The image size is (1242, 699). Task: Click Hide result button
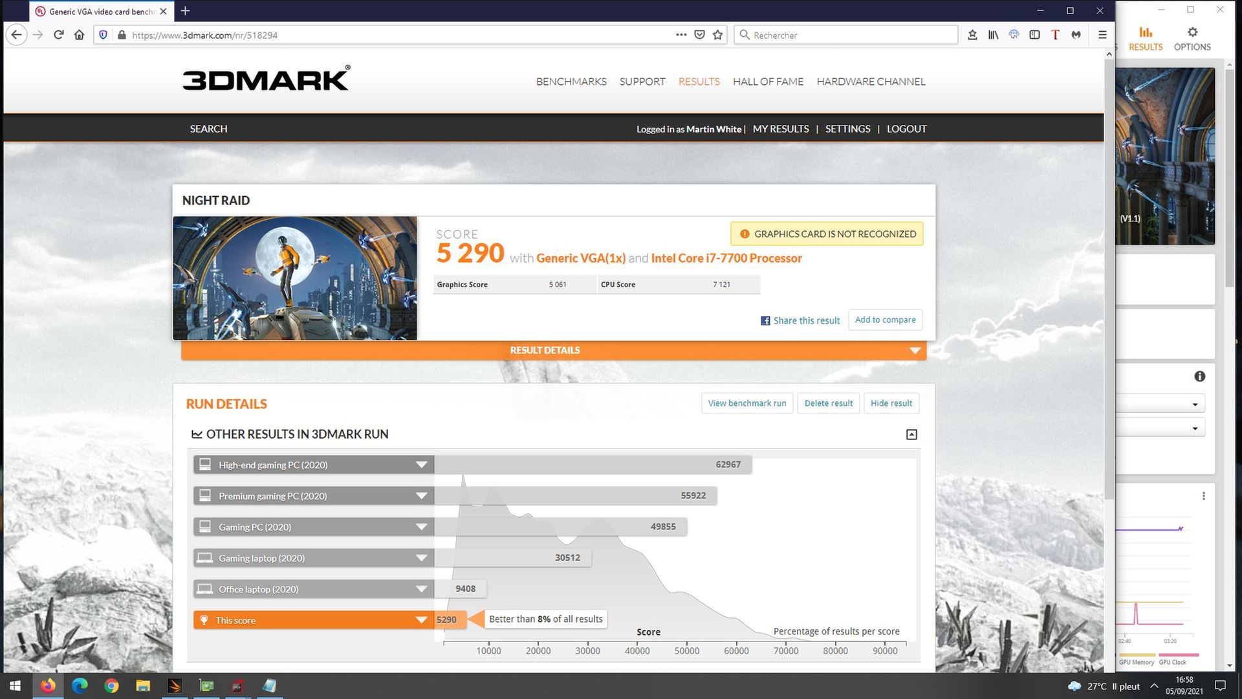click(891, 403)
